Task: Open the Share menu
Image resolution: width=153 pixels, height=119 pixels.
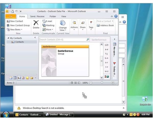Action: click(83, 25)
